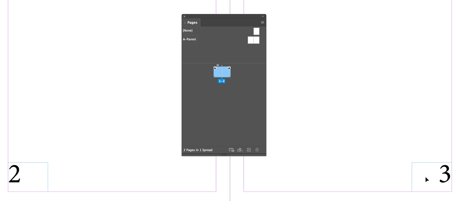Select the Pages panel tab
The image size is (464, 201).
[x=192, y=22]
